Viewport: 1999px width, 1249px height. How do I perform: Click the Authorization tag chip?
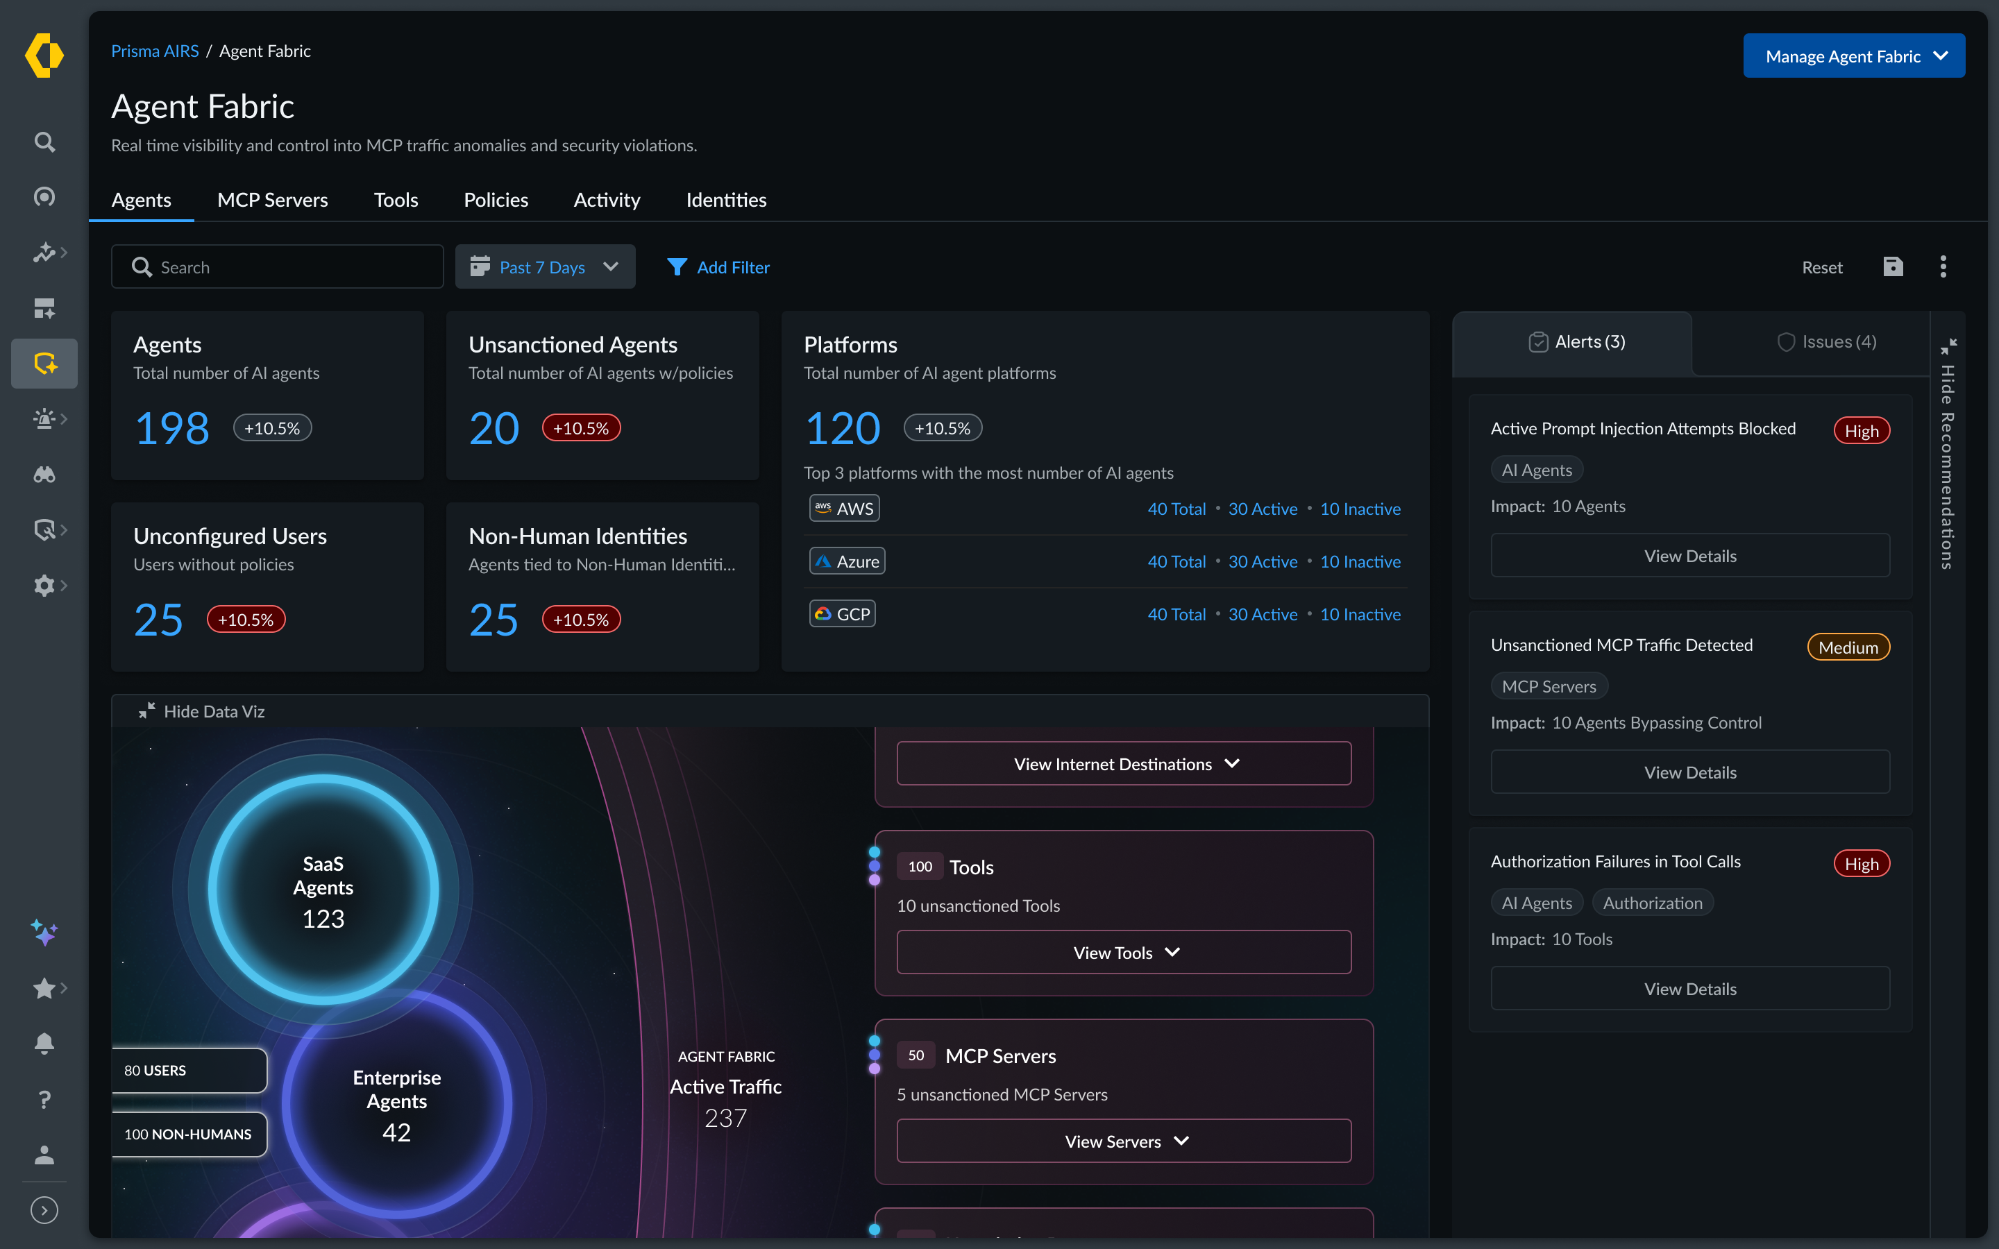click(x=1652, y=903)
